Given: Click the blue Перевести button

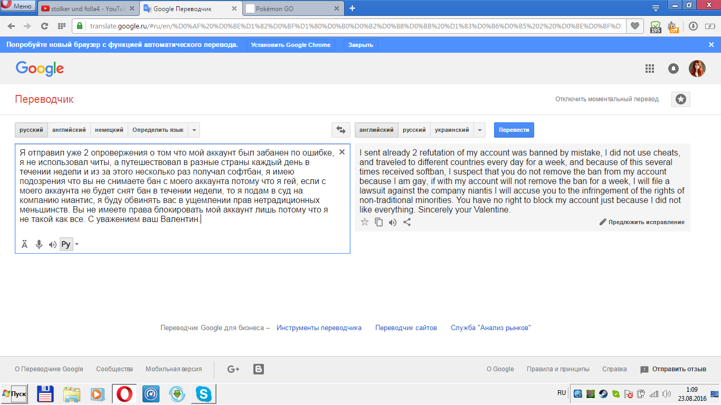Looking at the screenshot, I should (514, 130).
